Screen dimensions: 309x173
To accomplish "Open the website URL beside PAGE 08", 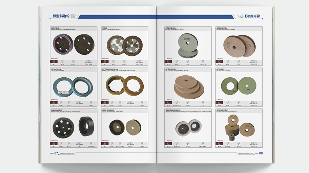I will click(247, 153).
